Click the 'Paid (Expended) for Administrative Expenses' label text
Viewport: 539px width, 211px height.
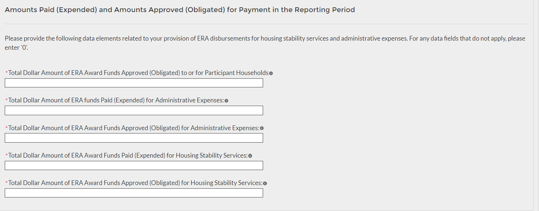coord(116,100)
